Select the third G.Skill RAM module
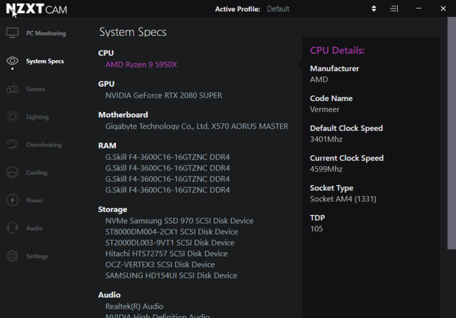 (167, 179)
